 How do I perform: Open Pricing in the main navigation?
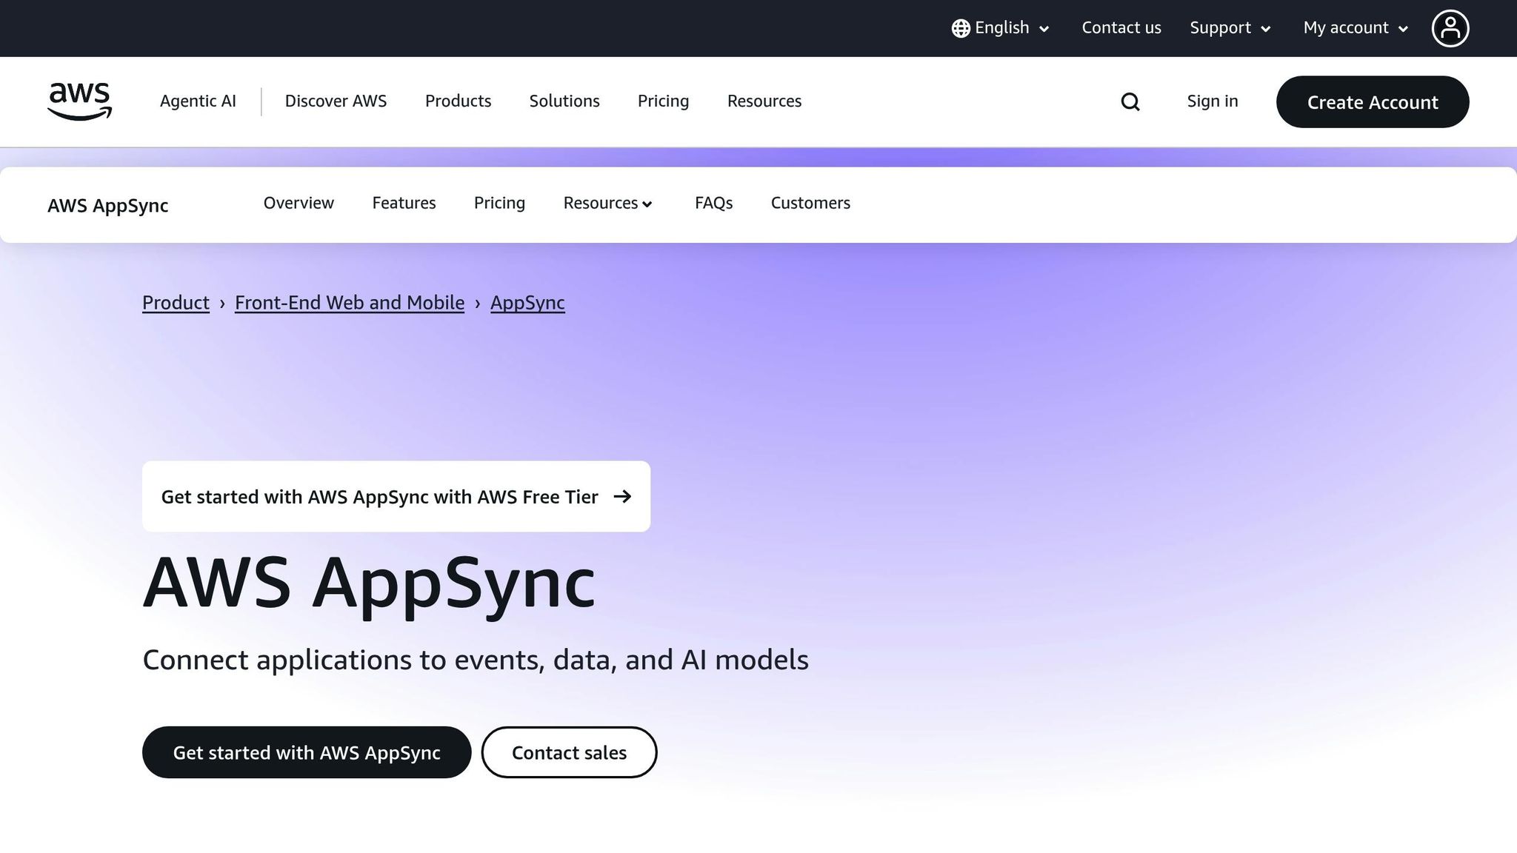coord(663,101)
